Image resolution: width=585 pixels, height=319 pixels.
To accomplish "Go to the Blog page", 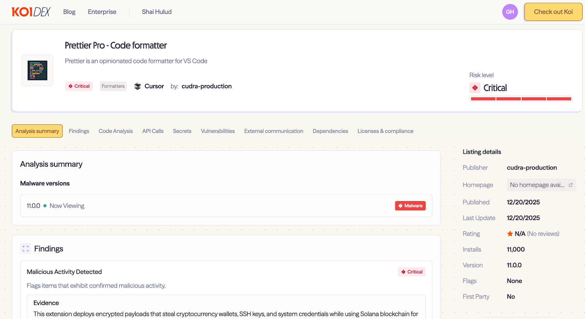I will click(x=69, y=12).
